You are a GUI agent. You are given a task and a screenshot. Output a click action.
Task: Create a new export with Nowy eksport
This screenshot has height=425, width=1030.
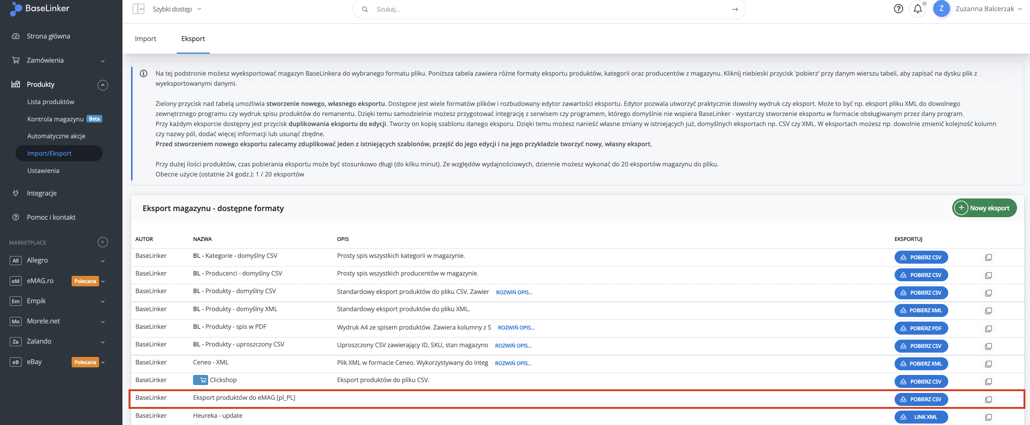click(x=984, y=208)
